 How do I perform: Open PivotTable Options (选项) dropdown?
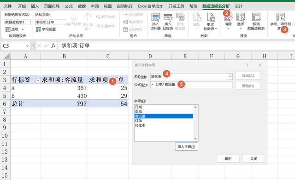tap(15, 29)
